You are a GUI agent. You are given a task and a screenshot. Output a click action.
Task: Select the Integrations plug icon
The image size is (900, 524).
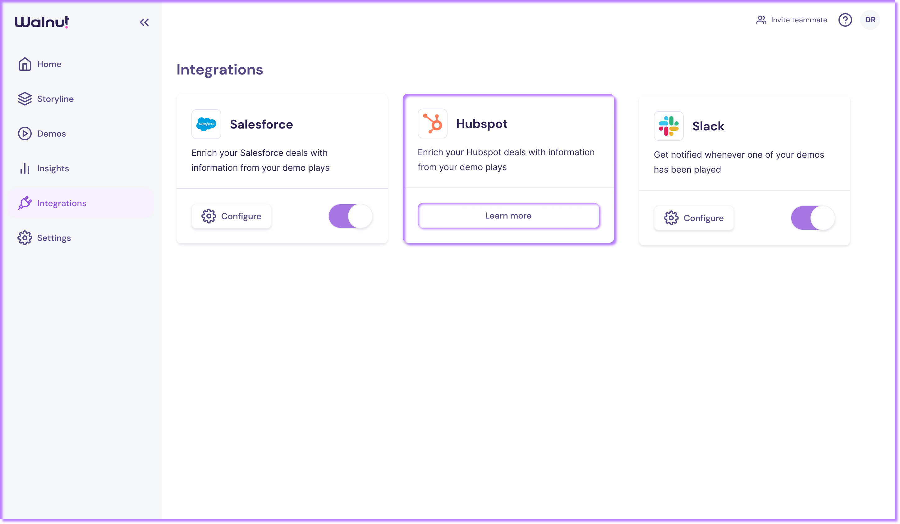point(25,203)
